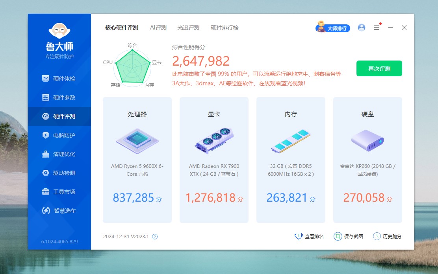The height and width of the screenshot is (274, 438).
Task: Click the 大师排行 badge button
Action: coord(333,28)
